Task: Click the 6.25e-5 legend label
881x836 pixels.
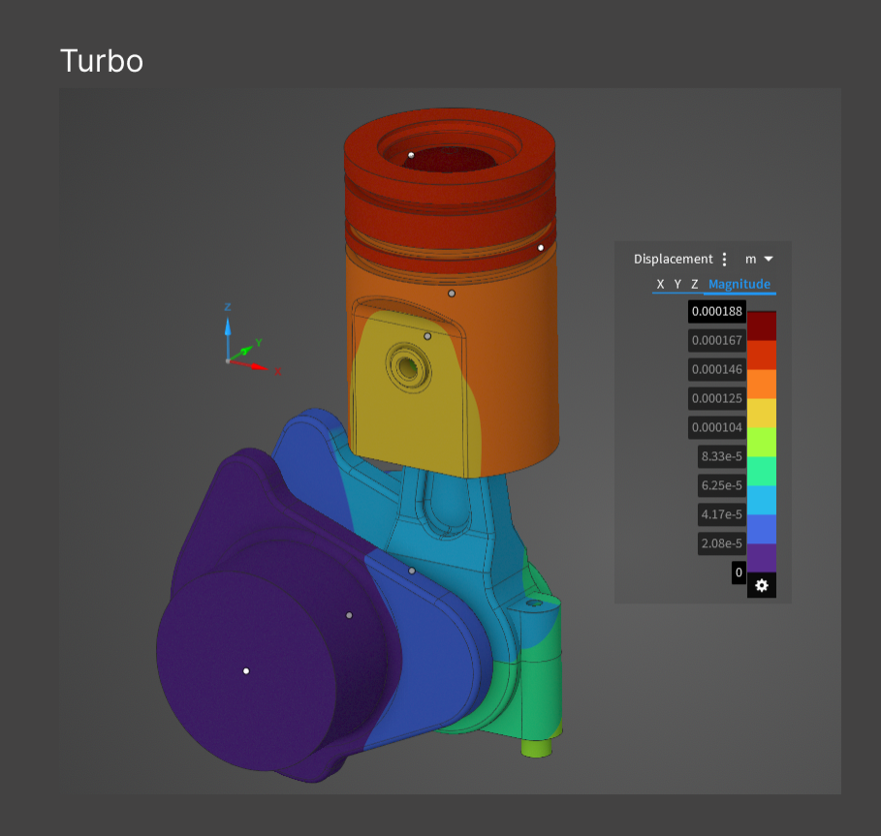Action: 722,485
